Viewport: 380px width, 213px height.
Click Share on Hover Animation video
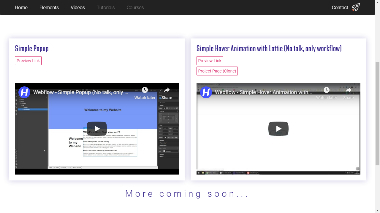point(349,93)
